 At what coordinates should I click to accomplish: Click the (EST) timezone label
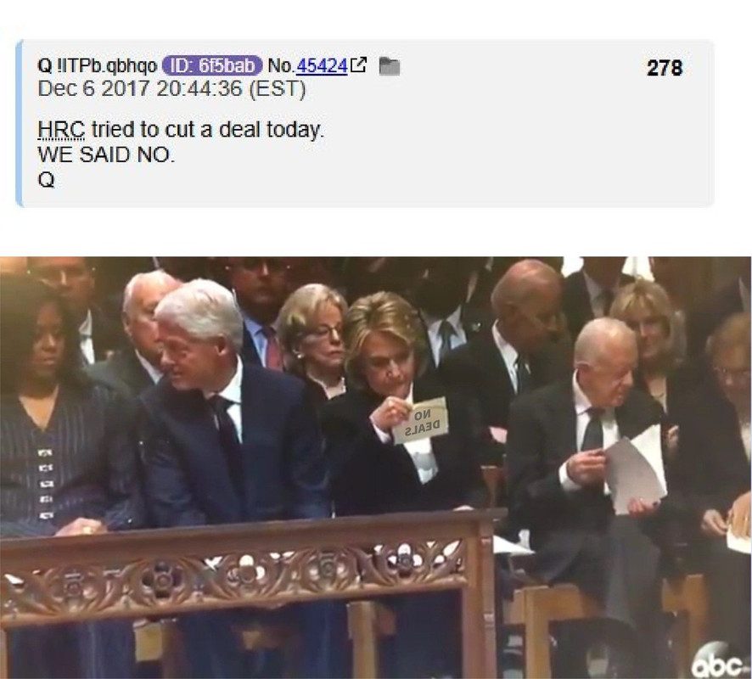click(x=278, y=89)
